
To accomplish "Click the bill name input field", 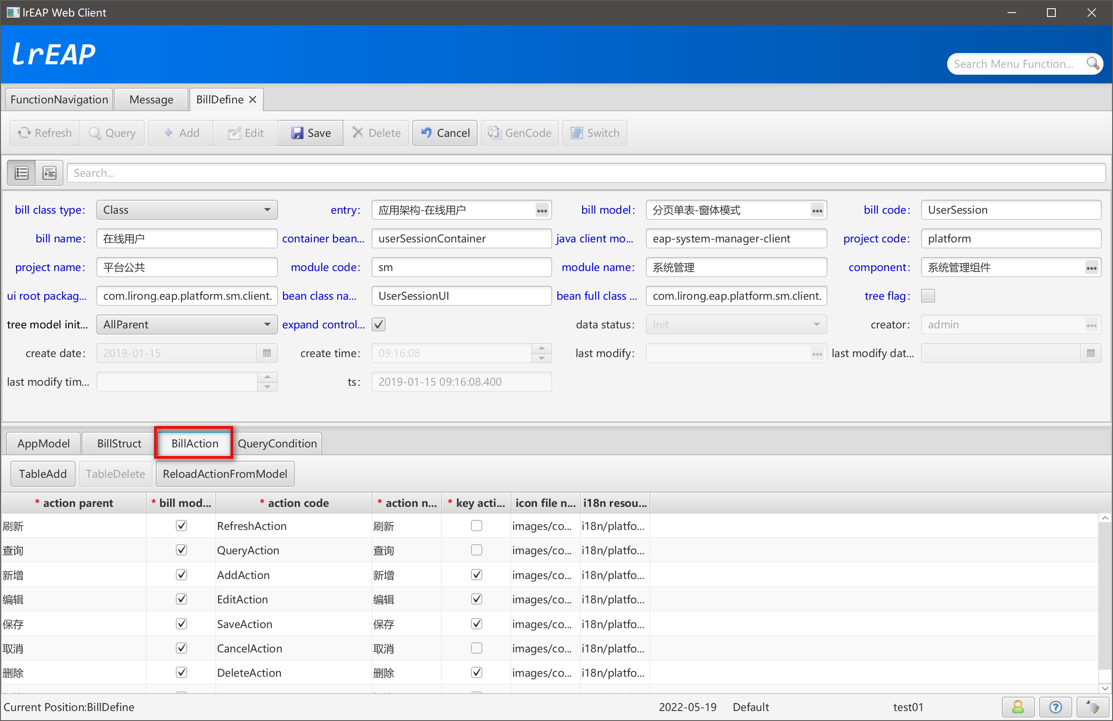I will click(187, 238).
